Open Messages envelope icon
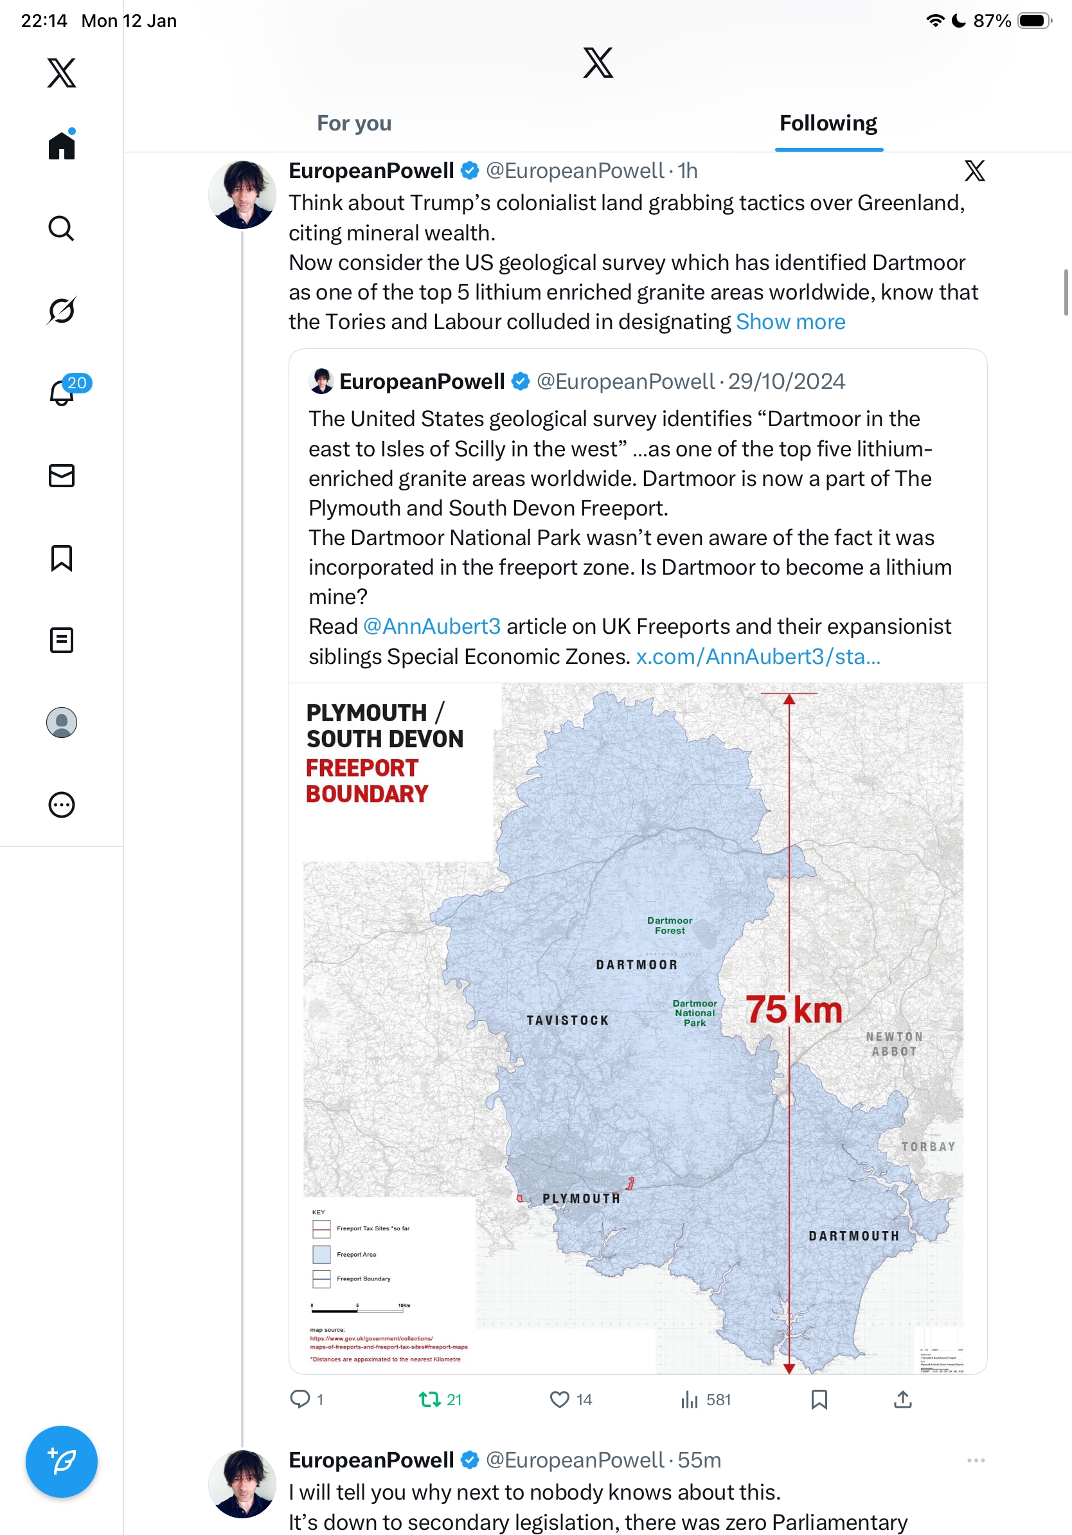This screenshot has height=1535, width=1072. 62,476
